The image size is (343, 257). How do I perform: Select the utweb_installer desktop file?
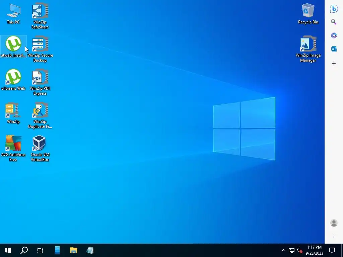(13, 47)
